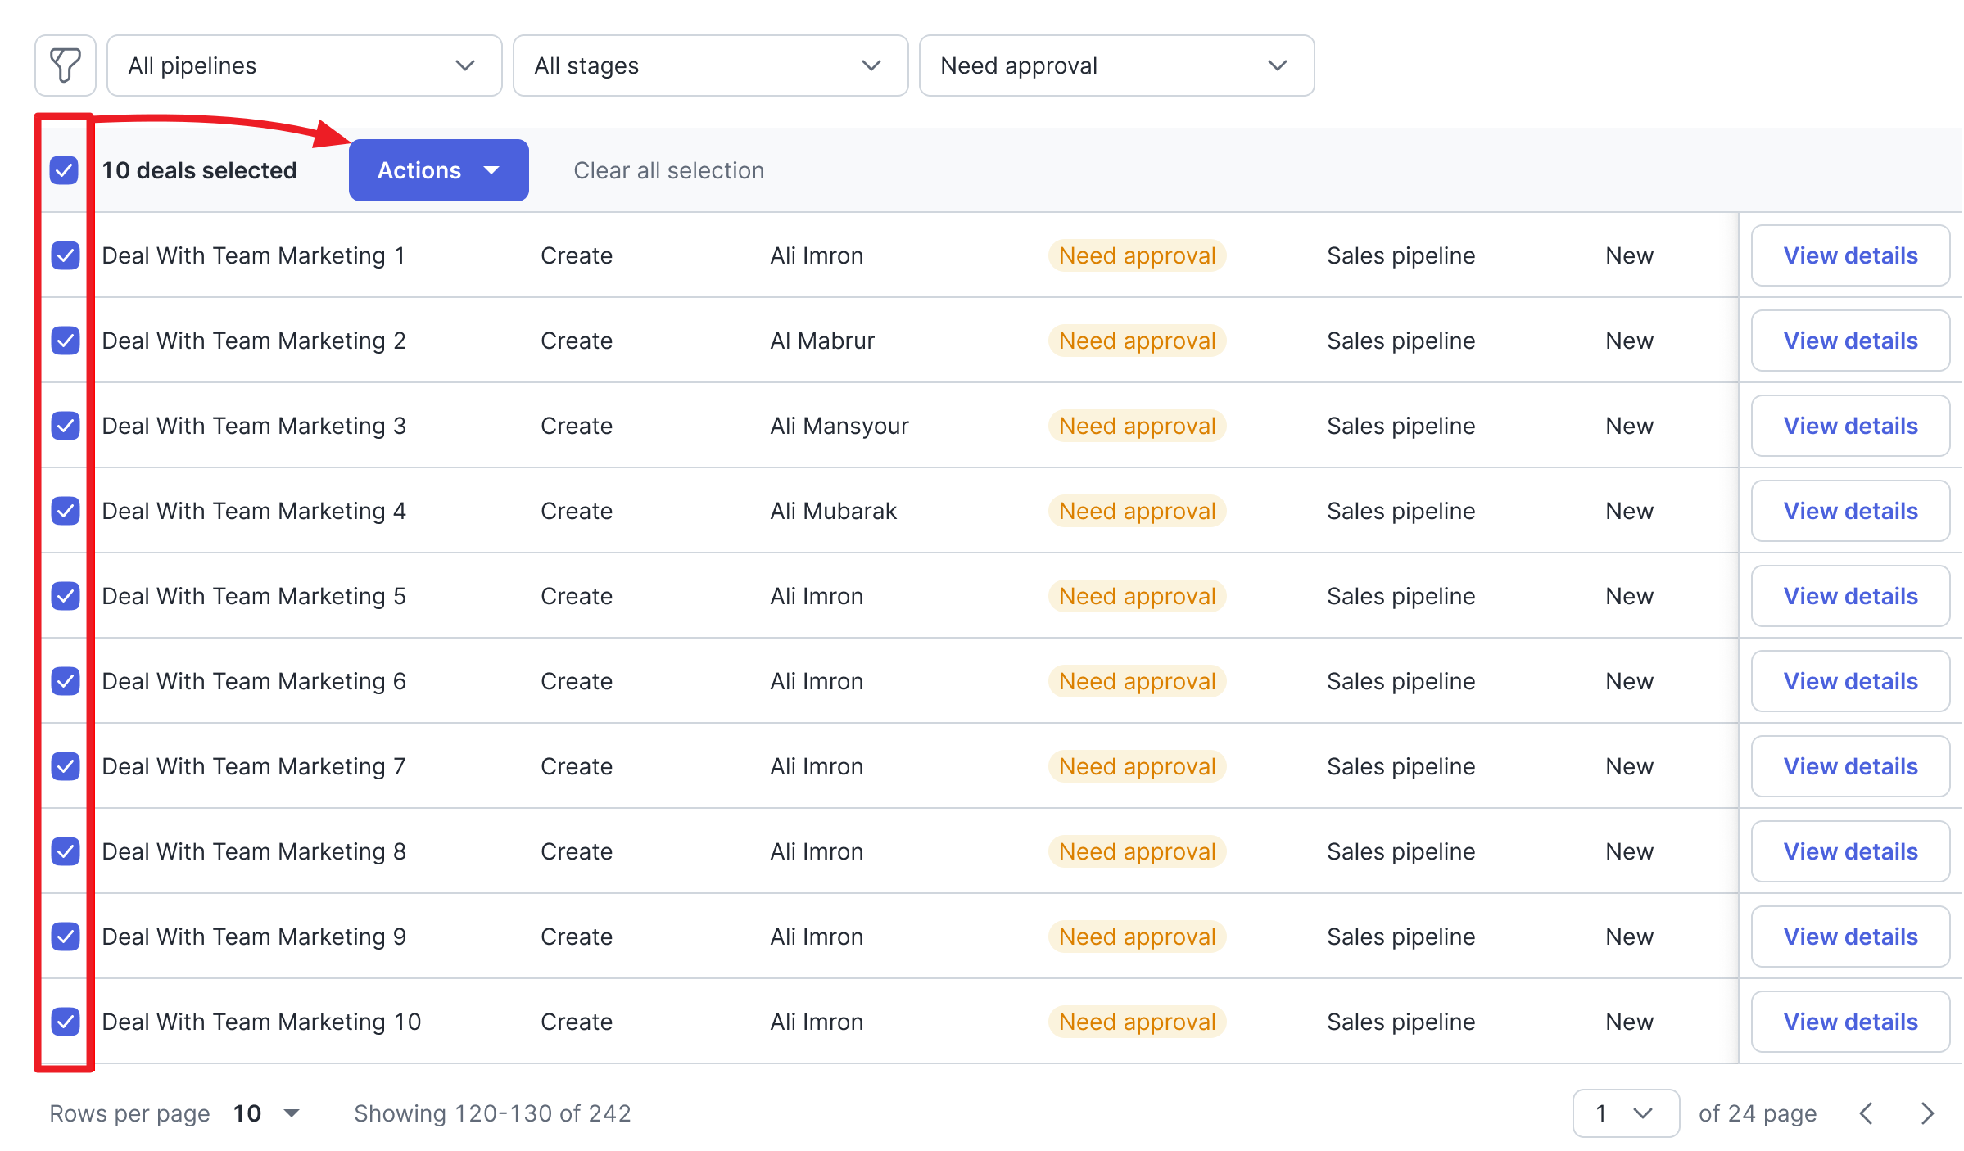Click Clear all selection link
Image resolution: width=1964 pixels, height=1151 pixels.
pyautogui.click(x=668, y=170)
